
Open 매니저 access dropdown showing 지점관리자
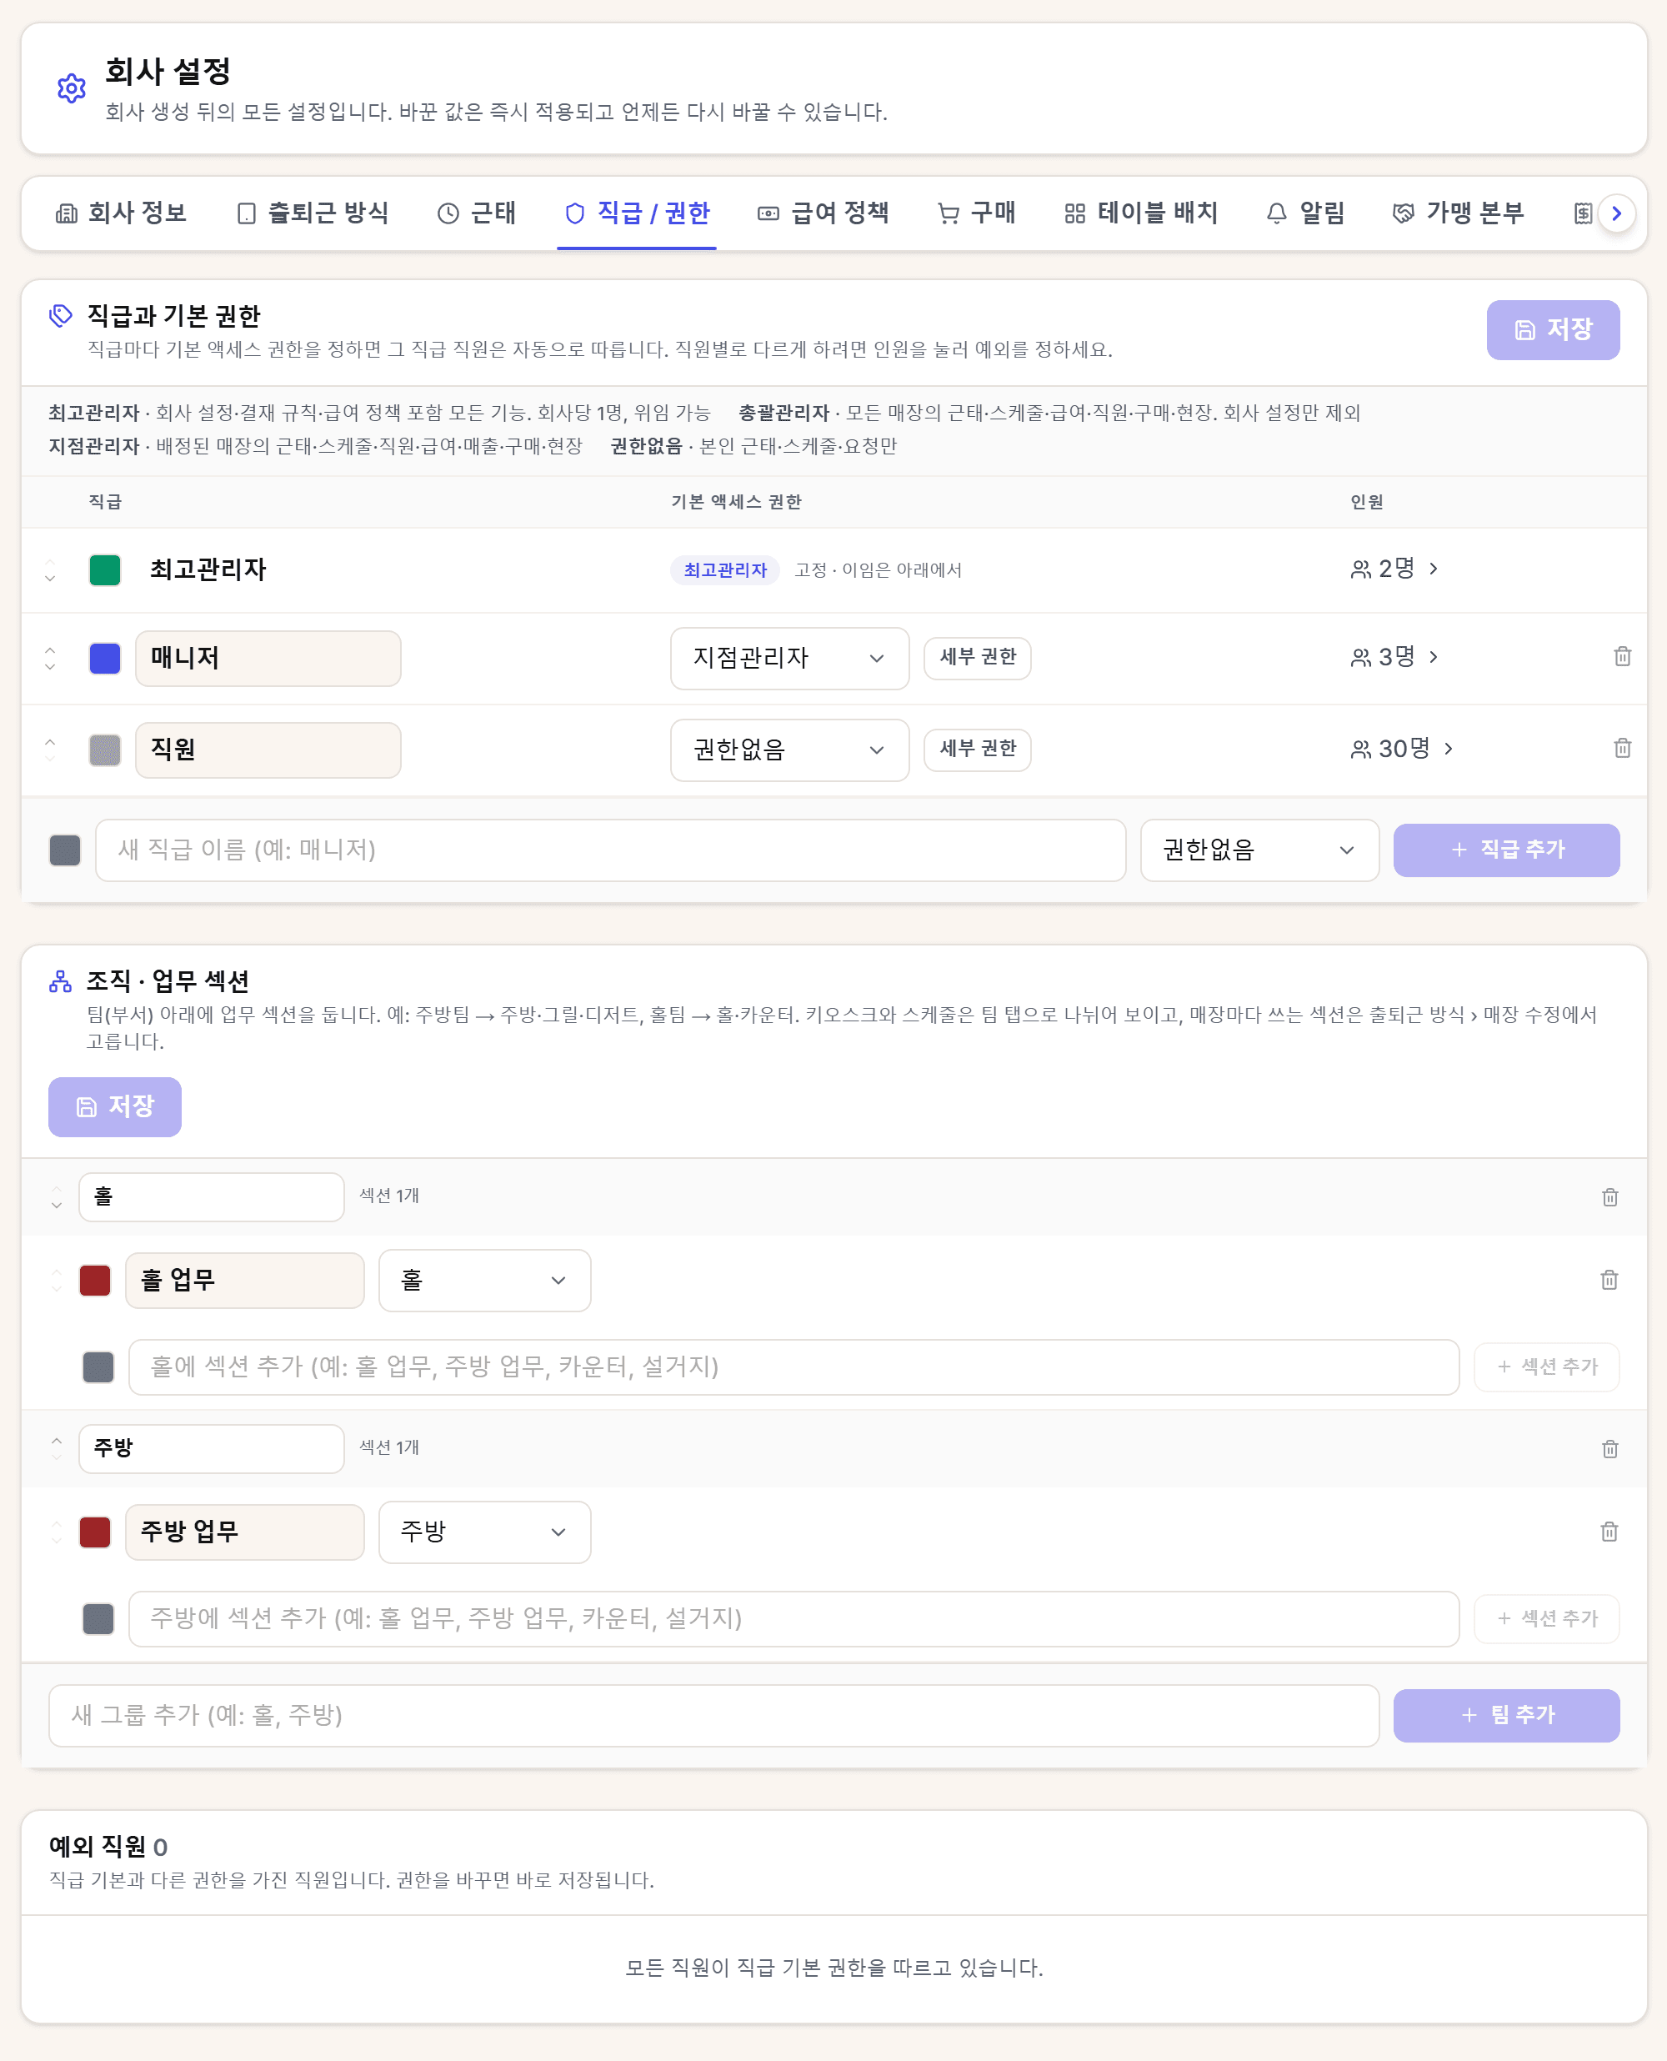tap(788, 658)
